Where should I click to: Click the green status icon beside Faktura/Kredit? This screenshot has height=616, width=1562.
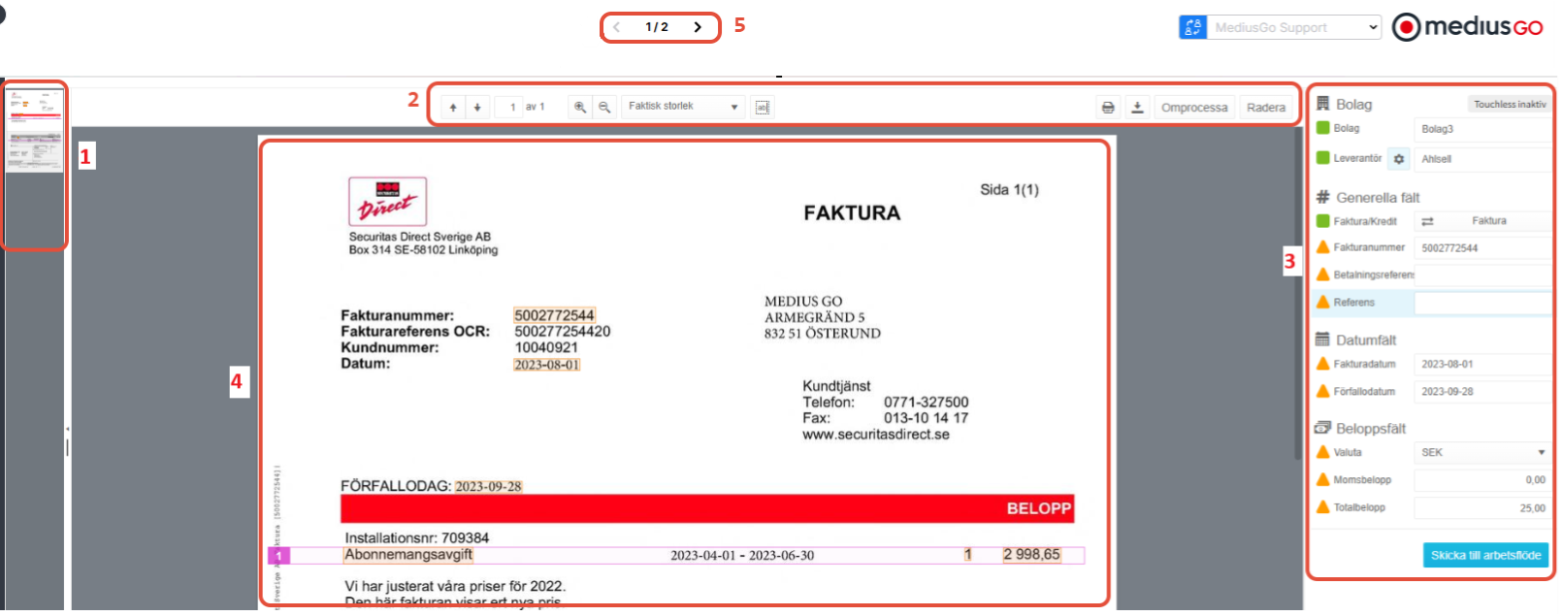coord(1322,221)
